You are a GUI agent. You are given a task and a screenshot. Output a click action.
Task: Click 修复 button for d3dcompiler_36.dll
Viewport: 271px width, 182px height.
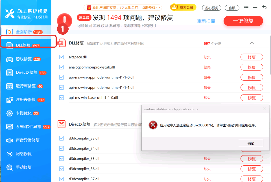click(x=252, y=169)
